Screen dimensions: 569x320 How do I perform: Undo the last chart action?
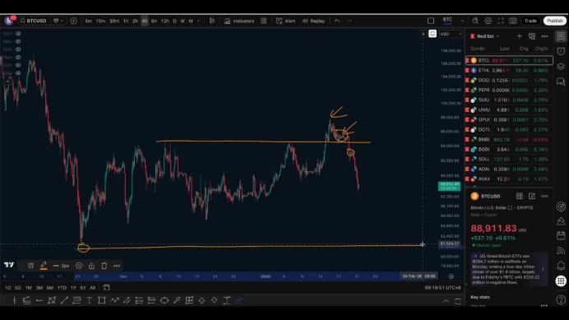point(337,21)
